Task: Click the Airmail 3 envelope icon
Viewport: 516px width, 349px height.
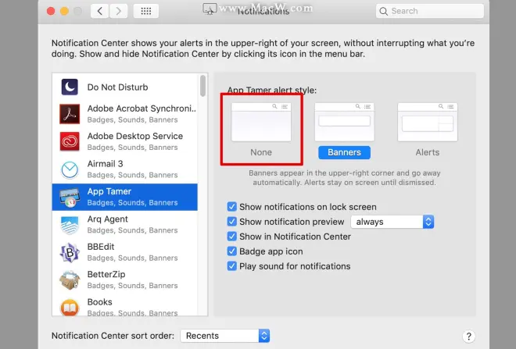Action: click(x=70, y=170)
